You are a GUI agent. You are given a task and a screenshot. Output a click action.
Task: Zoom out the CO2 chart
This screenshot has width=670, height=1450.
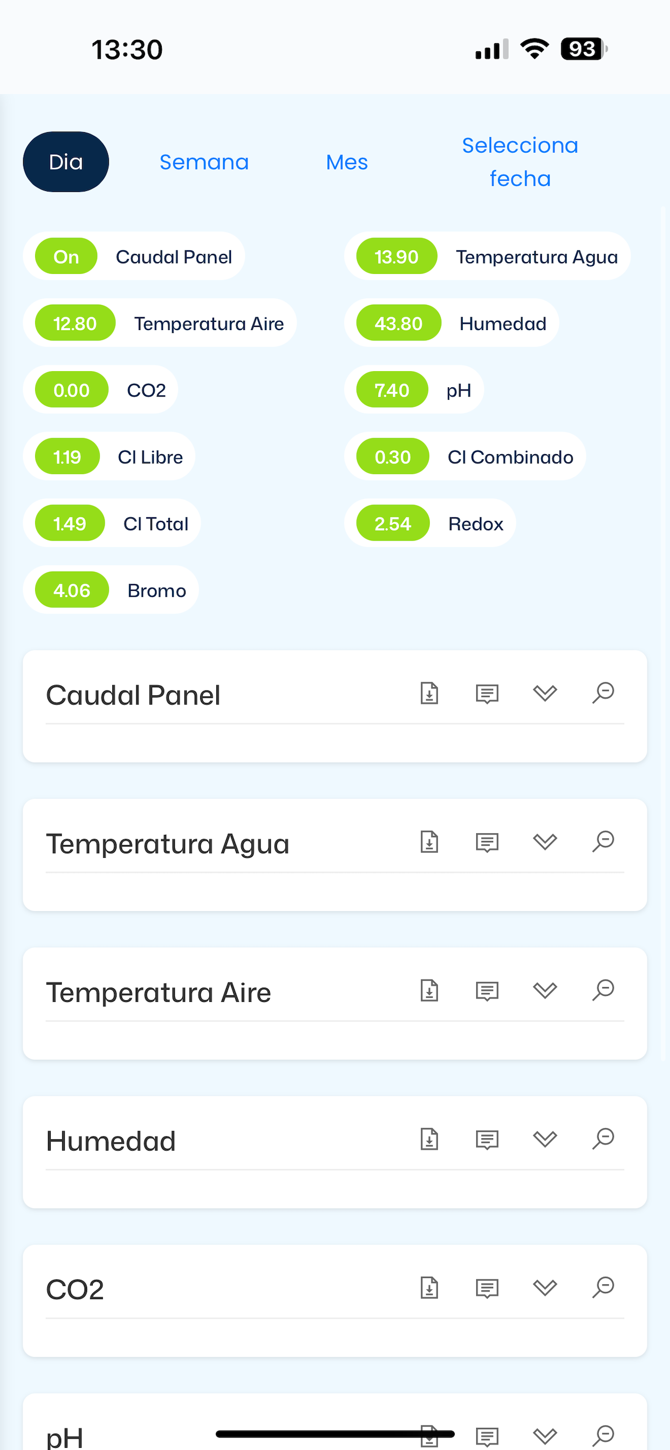tap(603, 1287)
